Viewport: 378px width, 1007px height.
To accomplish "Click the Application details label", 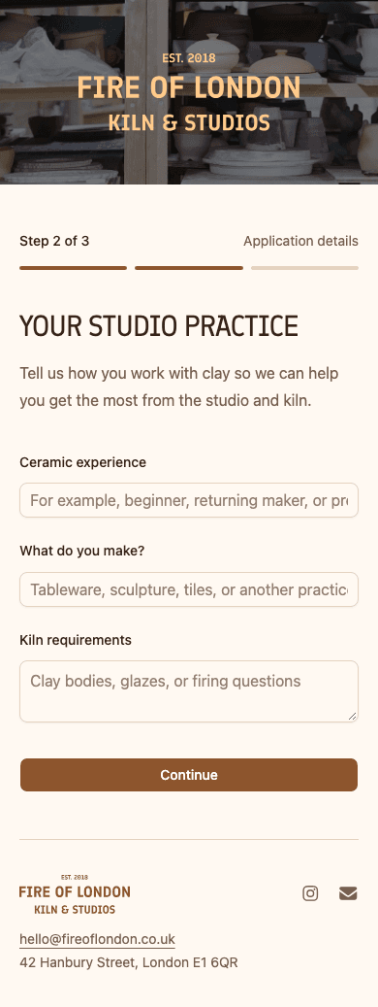I will tap(300, 242).
